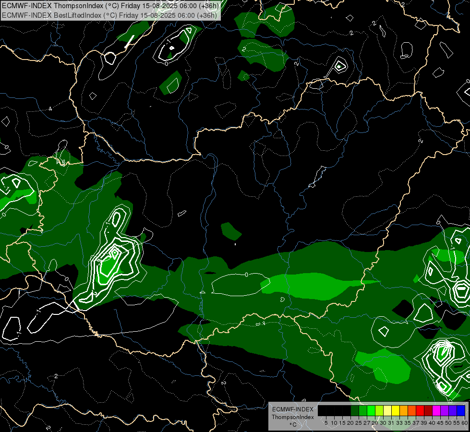Click legend tick value '45'
Viewport: 470px width, 432px height.
440,423
